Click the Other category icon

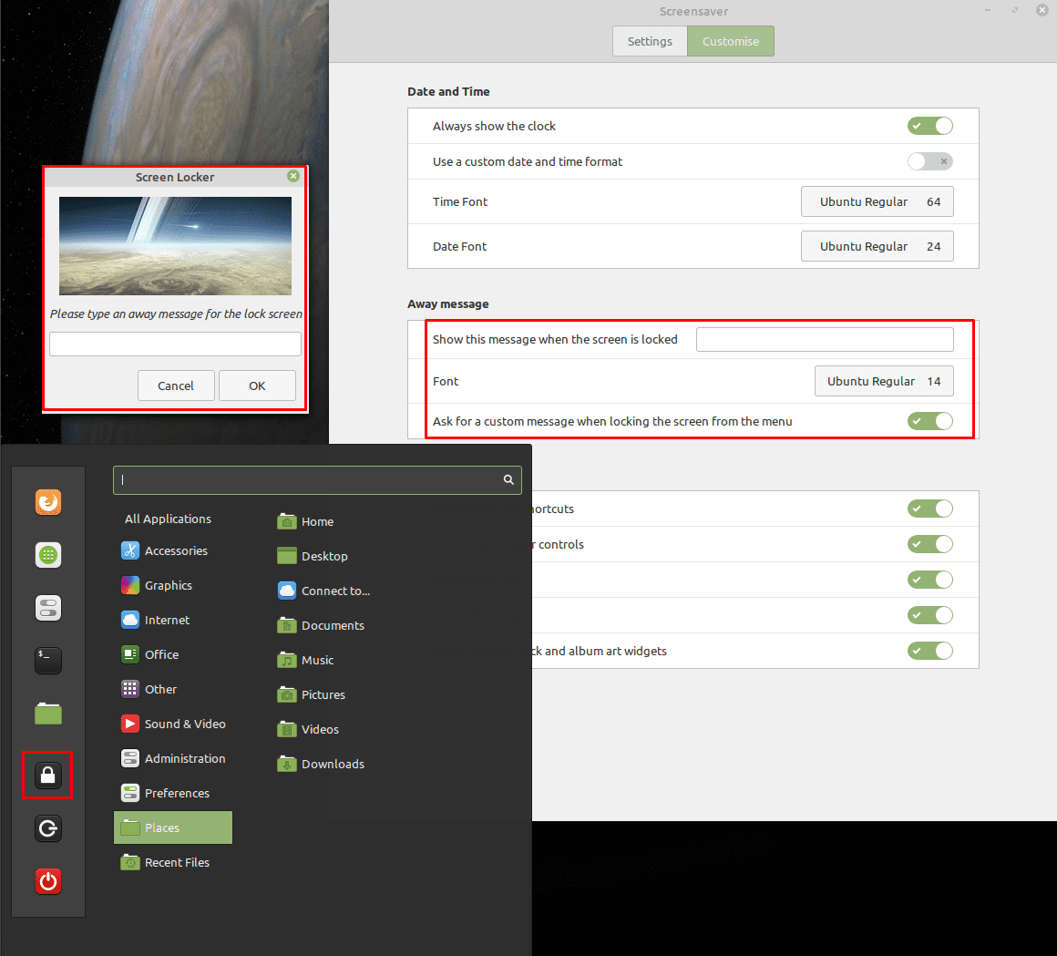click(x=130, y=689)
